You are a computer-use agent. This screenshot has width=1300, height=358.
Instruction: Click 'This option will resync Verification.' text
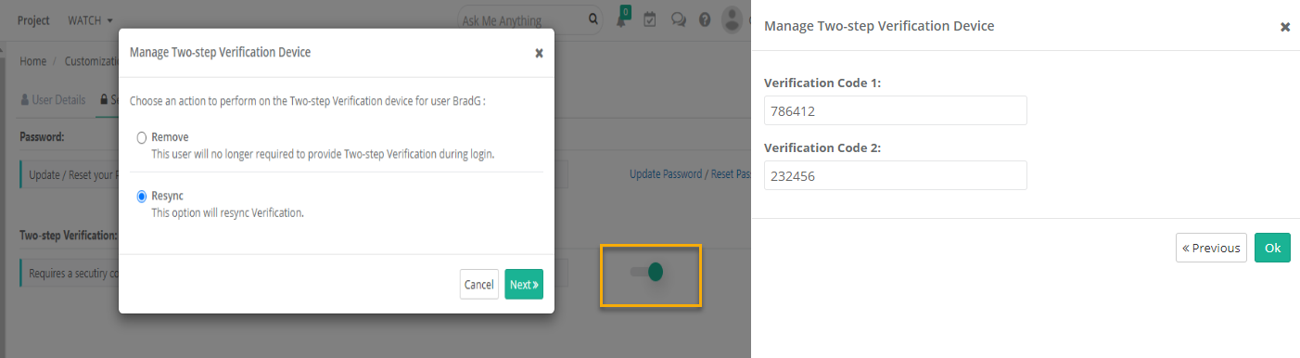227,212
